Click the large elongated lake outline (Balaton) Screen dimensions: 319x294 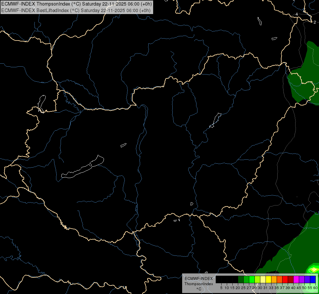[x=83, y=167]
